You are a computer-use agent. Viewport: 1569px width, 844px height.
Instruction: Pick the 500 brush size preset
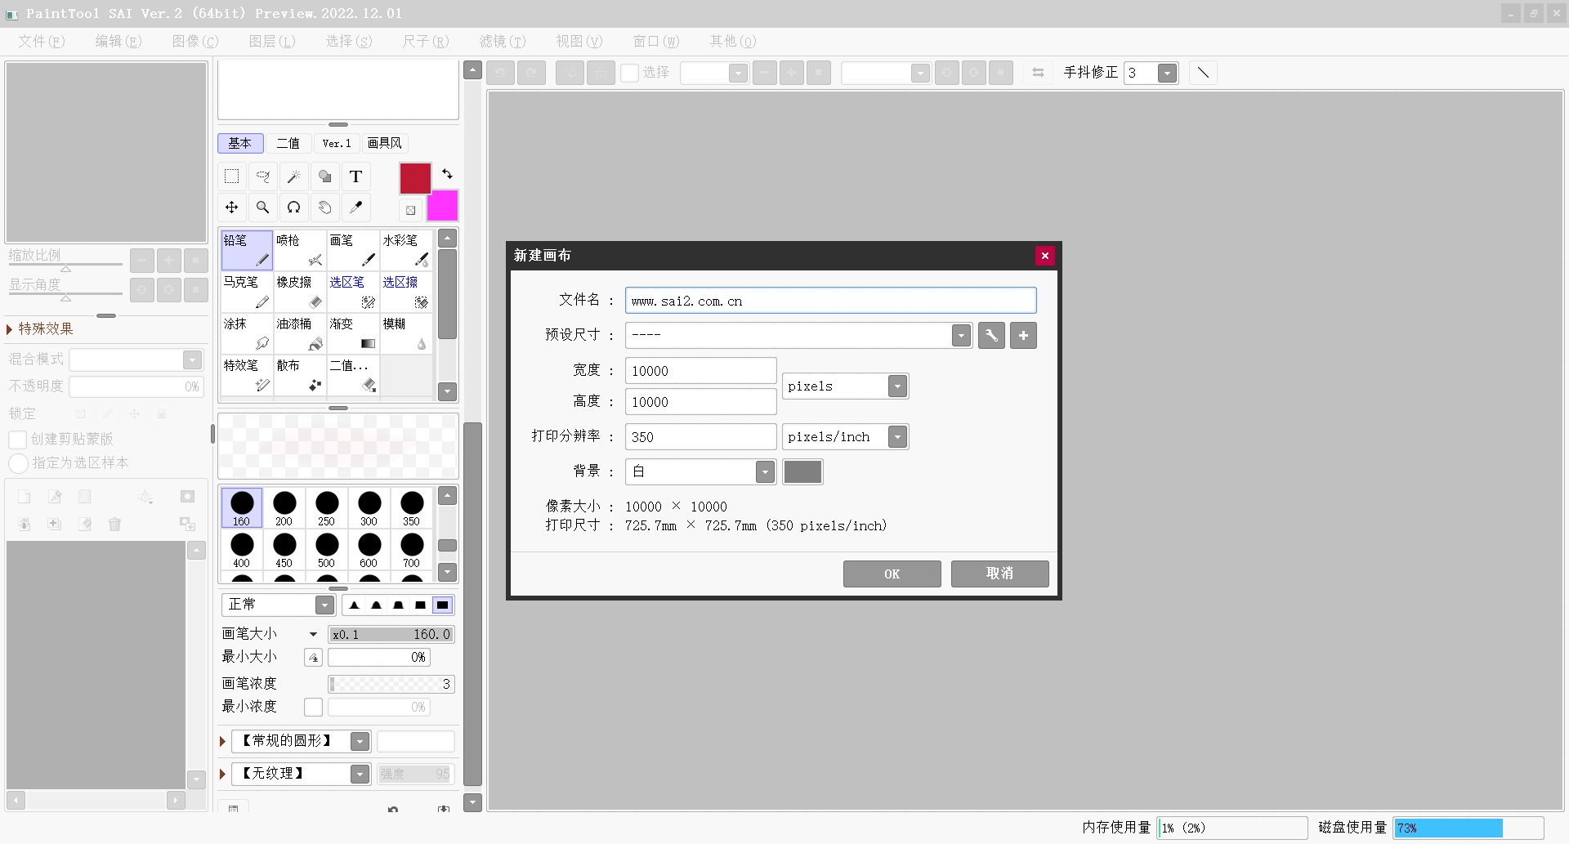click(327, 550)
